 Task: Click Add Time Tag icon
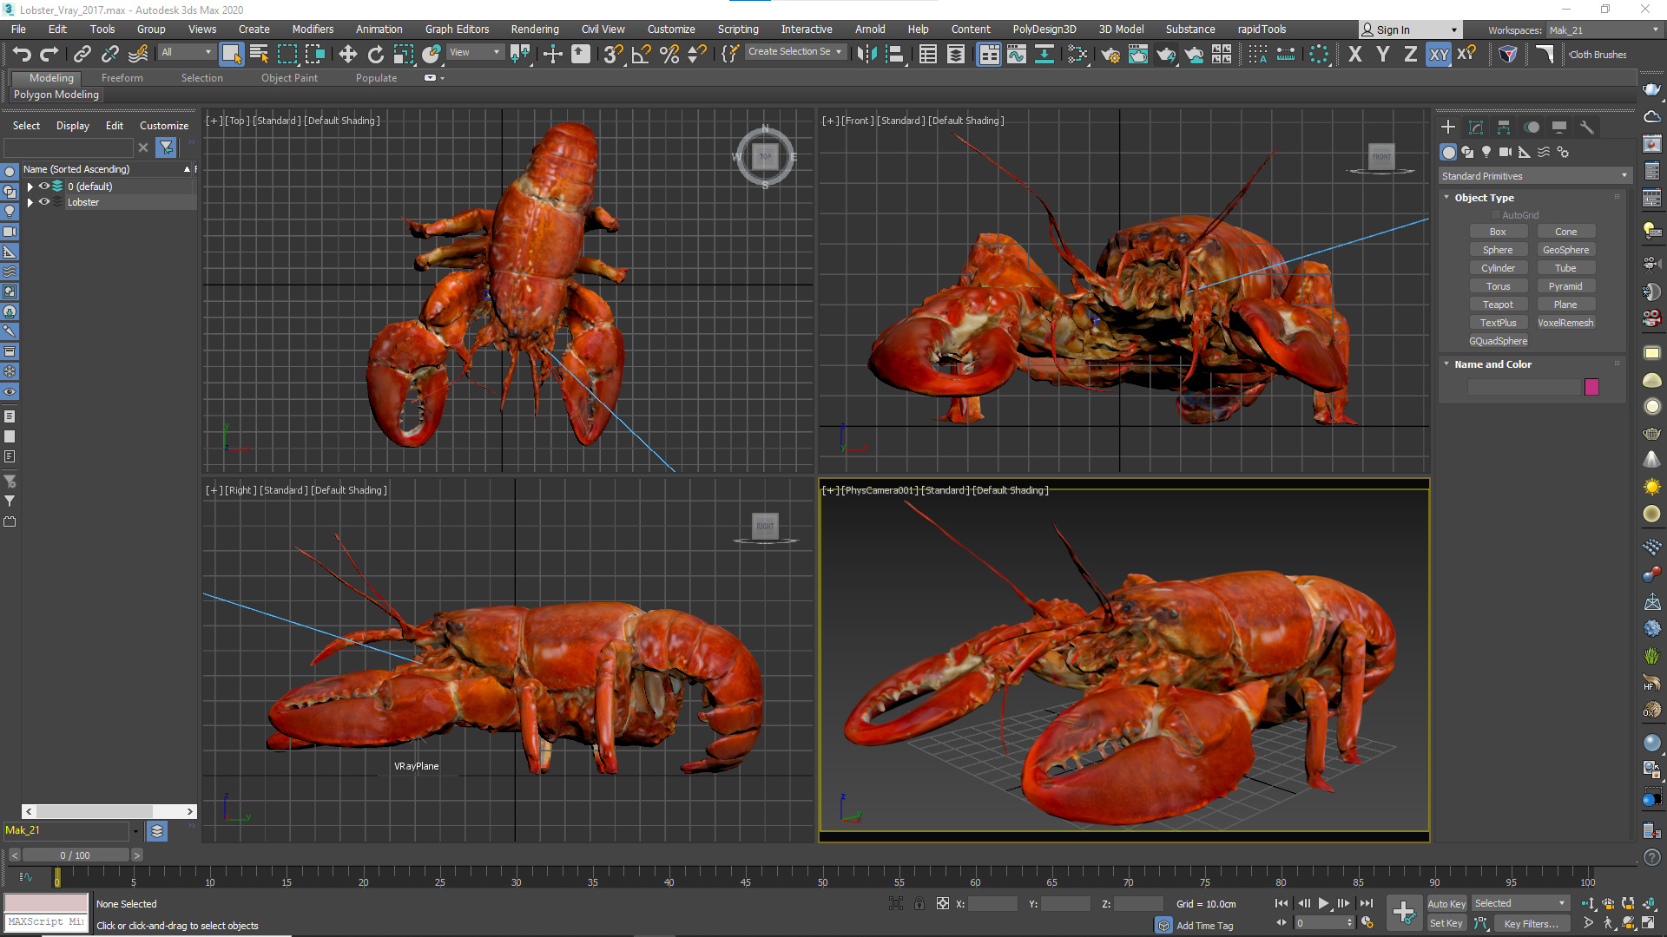tap(1164, 926)
